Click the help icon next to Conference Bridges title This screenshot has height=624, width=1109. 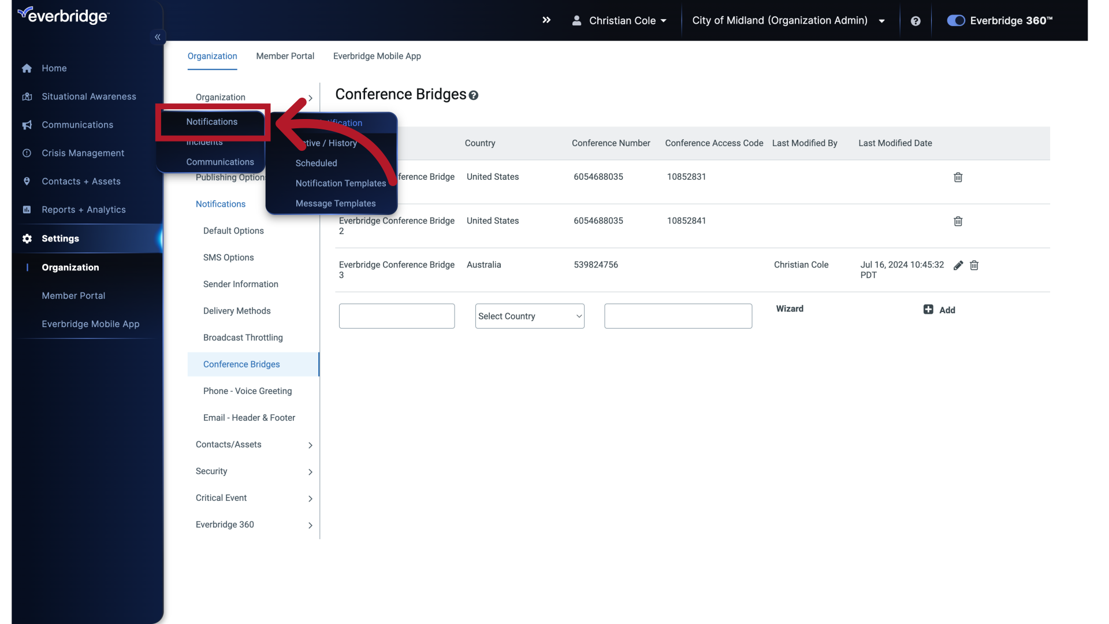point(474,95)
